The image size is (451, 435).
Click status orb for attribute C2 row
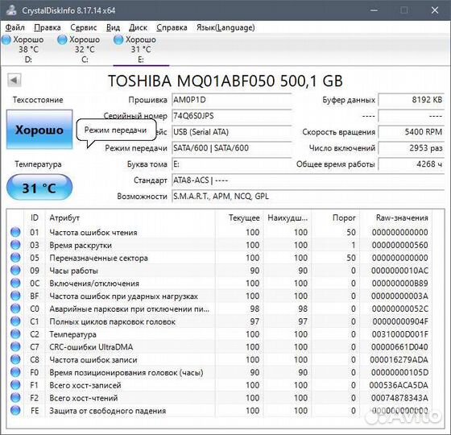(x=15, y=334)
